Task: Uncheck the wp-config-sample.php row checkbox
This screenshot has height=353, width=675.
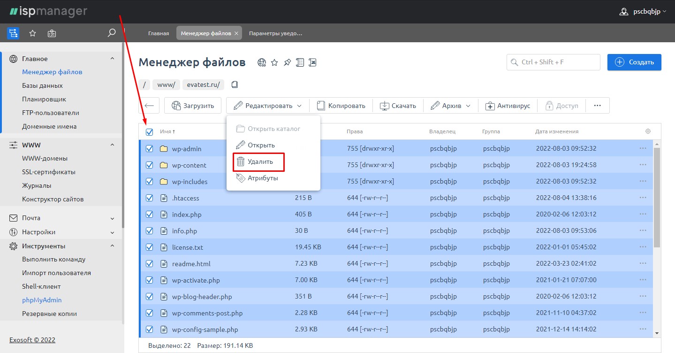Action: click(149, 330)
